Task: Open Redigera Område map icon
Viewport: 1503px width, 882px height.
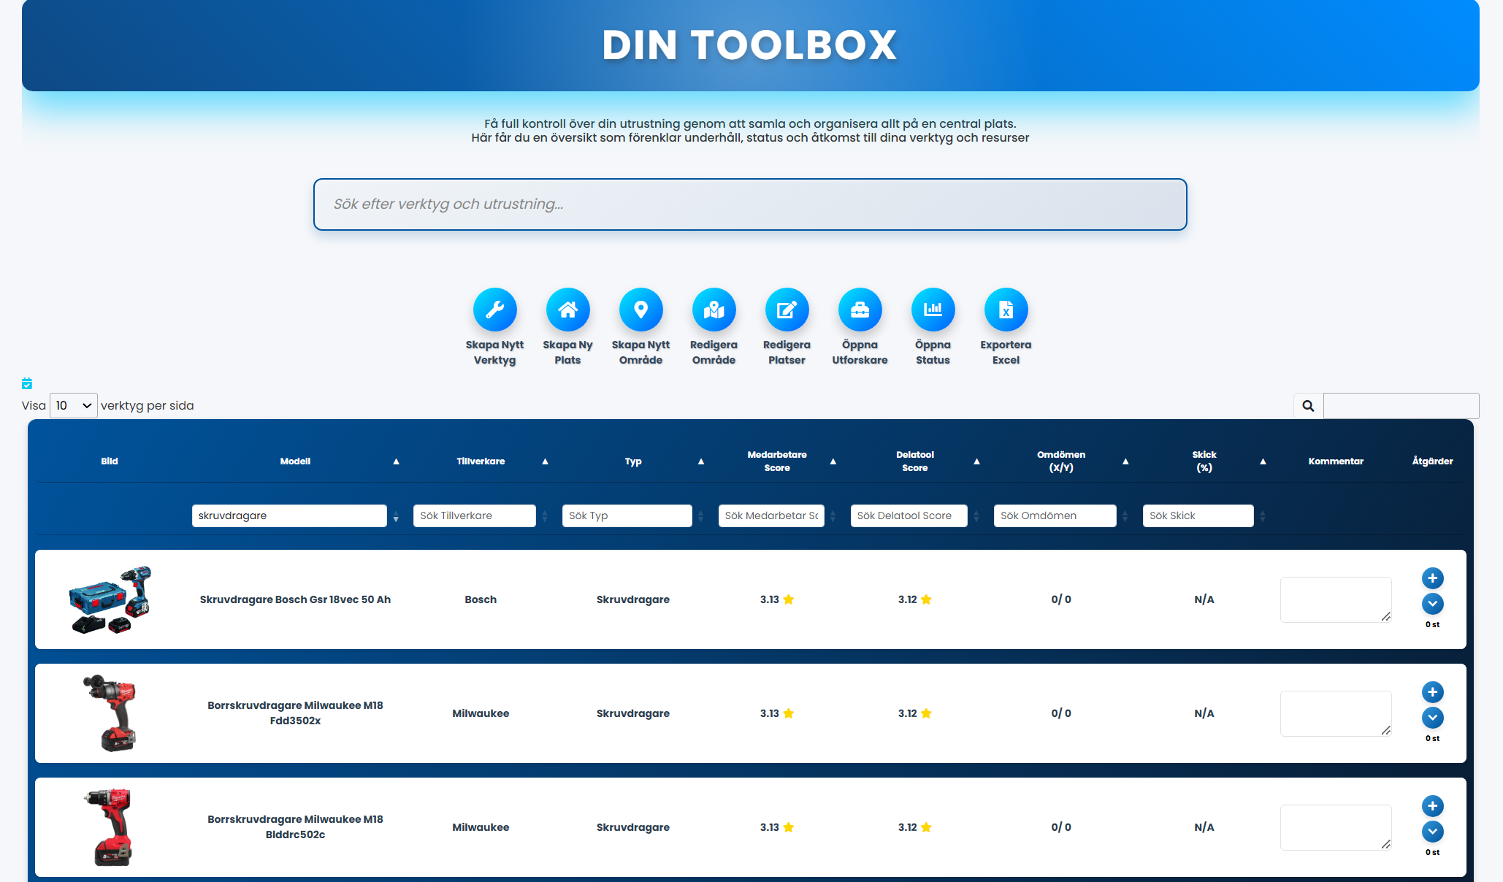Action: [714, 310]
